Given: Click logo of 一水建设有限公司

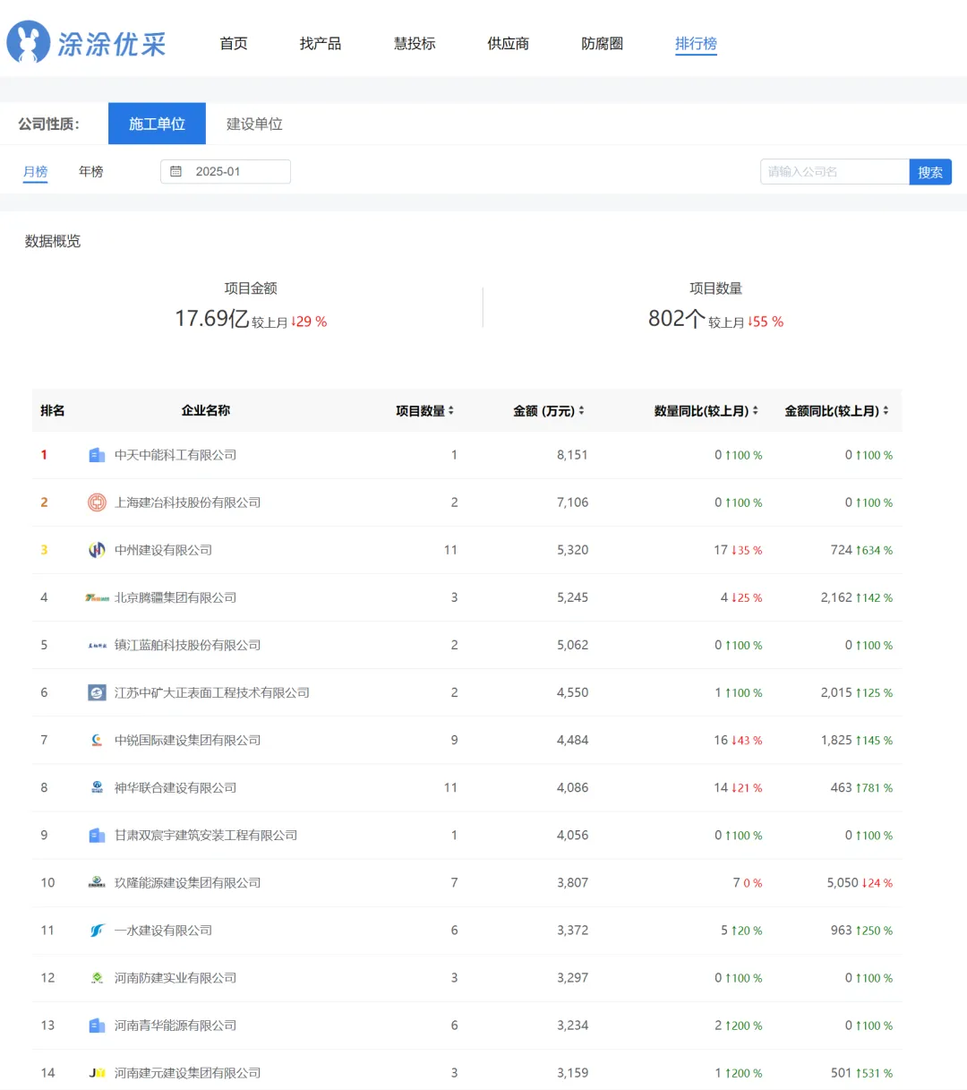Looking at the screenshot, I should pyautogui.click(x=97, y=930).
